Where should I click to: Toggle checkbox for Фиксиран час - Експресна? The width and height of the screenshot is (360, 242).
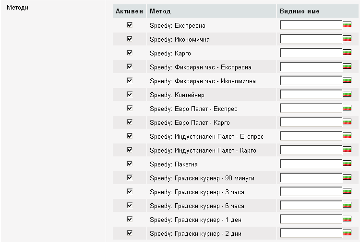tap(130, 66)
